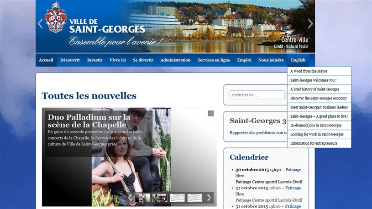Viewport: 372px width, 209px height.
Task: Go to Accueil tab
Action: coord(46,60)
